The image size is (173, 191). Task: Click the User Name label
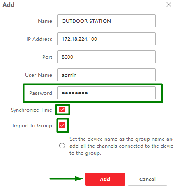click(39, 75)
